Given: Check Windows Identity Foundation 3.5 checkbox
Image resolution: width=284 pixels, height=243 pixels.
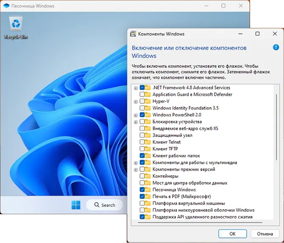Looking at the screenshot, I should (x=142, y=108).
